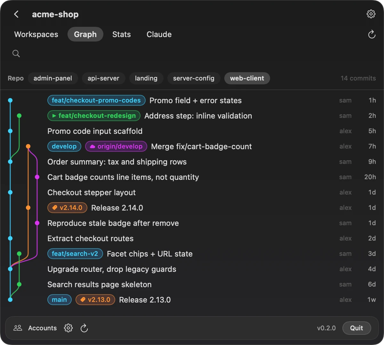
Task: Click the feat/checkout-promo-codes branch badge
Action: (x=96, y=100)
